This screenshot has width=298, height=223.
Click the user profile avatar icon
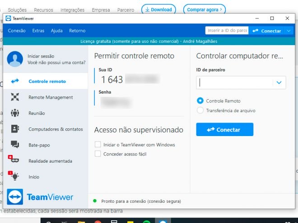(x=15, y=59)
